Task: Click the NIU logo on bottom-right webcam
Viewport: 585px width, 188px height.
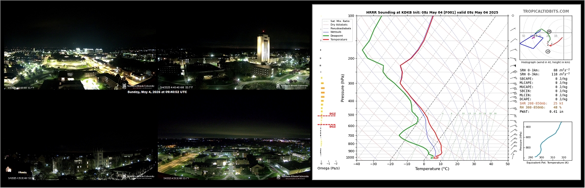Action: 293,176
